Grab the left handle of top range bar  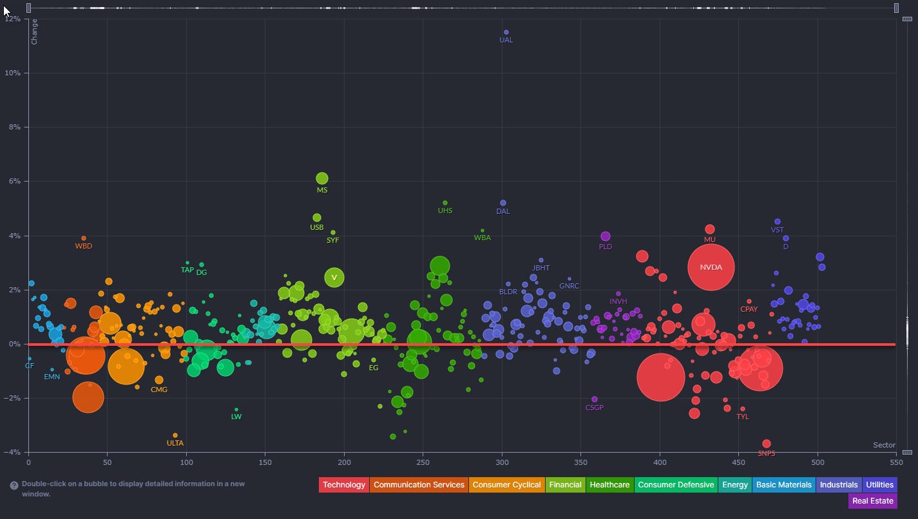click(x=29, y=8)
